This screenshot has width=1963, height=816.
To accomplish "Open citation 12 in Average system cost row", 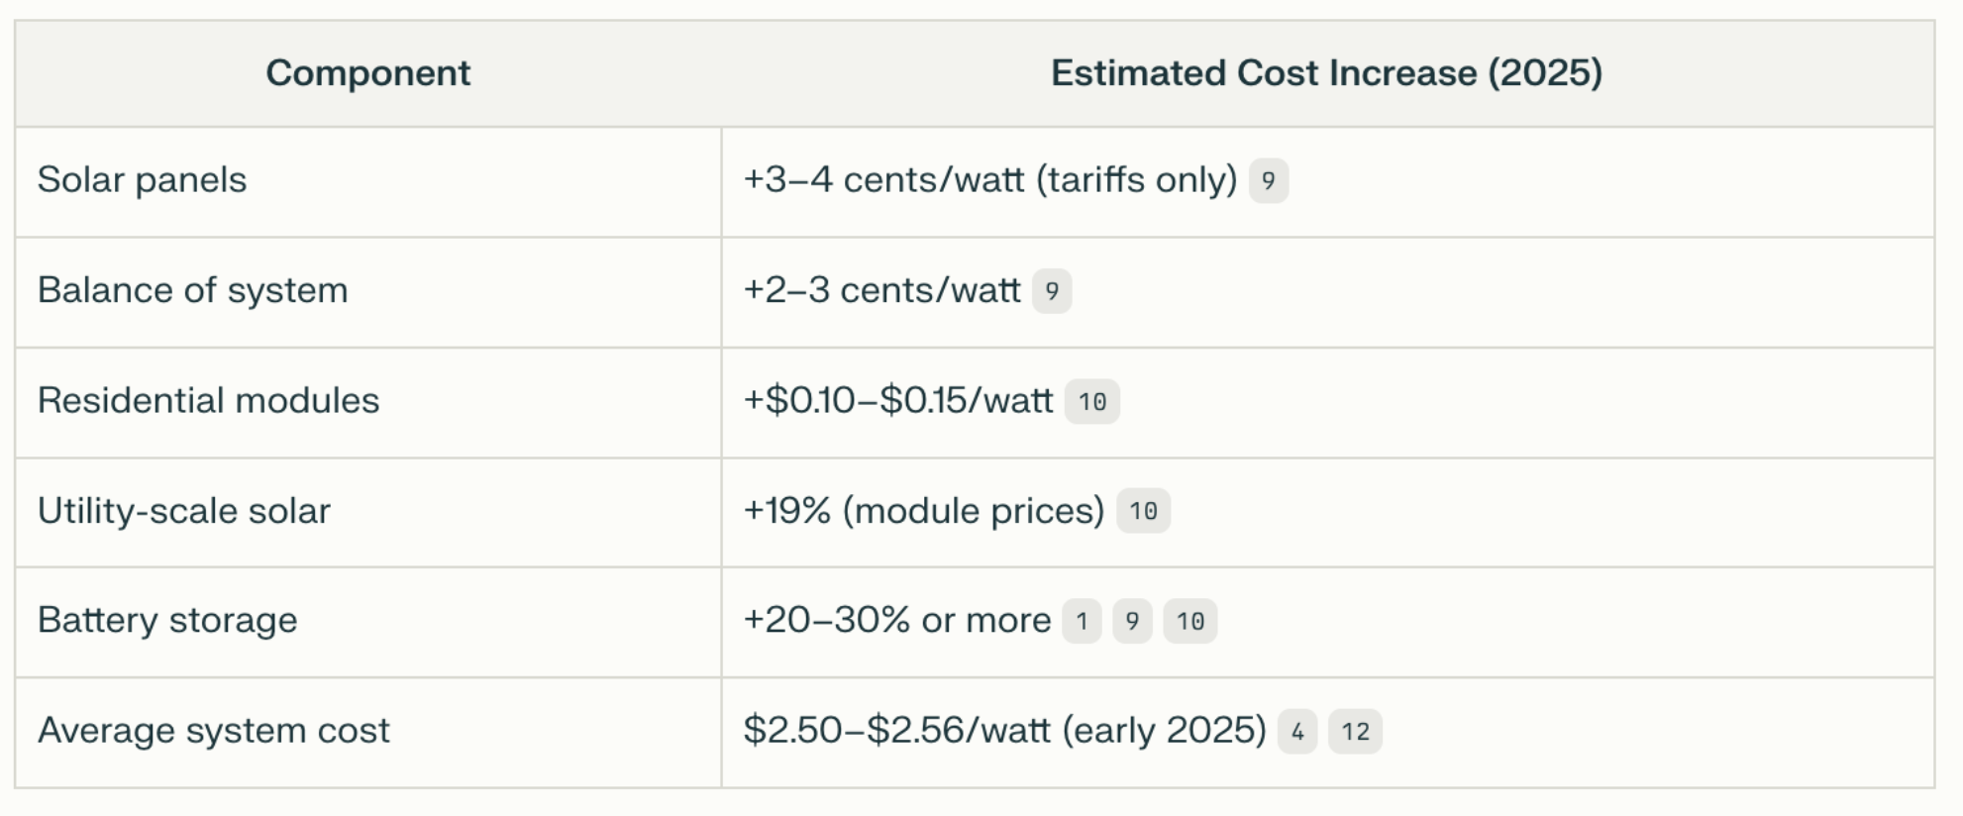I will click(x=1355, y=732).
